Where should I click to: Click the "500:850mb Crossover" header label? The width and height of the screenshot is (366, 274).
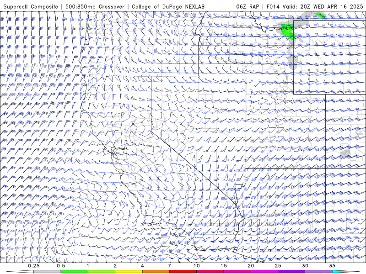pos(95,6)
